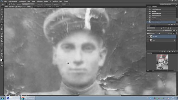178x100 pixels.
Task: Toggle lock all padlock
Action: click(159, 33)
